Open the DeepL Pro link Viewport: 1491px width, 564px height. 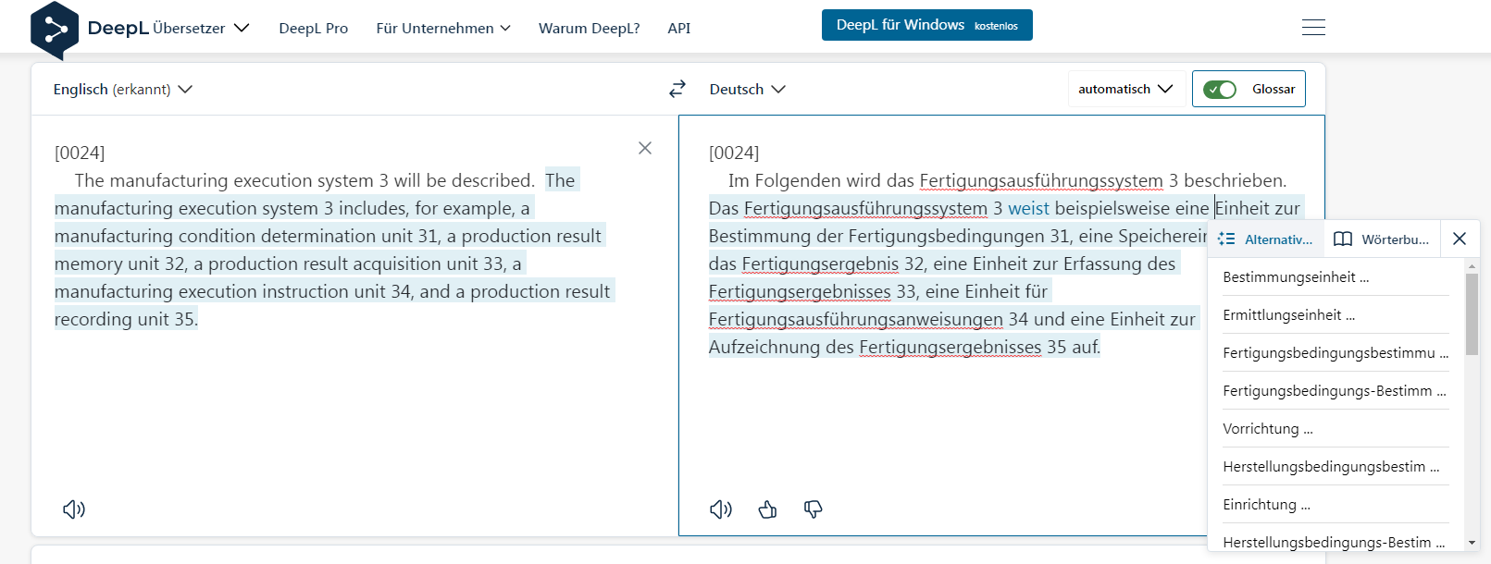314,29
